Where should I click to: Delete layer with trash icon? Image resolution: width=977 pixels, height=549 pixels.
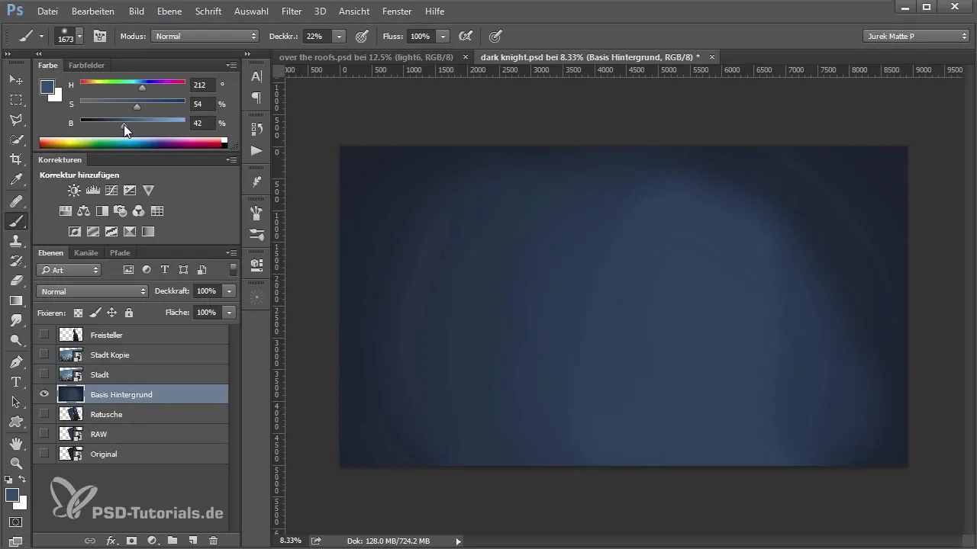(213, 541)
